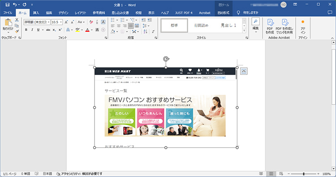
Task: Align text left
Action: coord(112,26)
